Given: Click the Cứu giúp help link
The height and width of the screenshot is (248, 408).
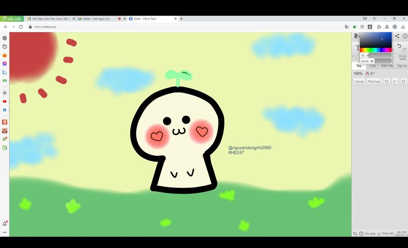Looking at the screenshot, I should (x=367, y=233).
